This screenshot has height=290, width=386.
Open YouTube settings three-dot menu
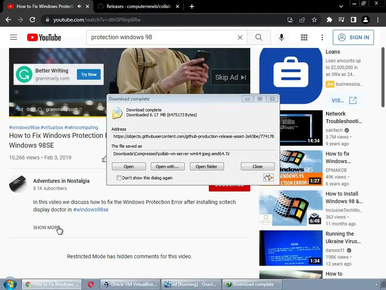coord(322,37)
